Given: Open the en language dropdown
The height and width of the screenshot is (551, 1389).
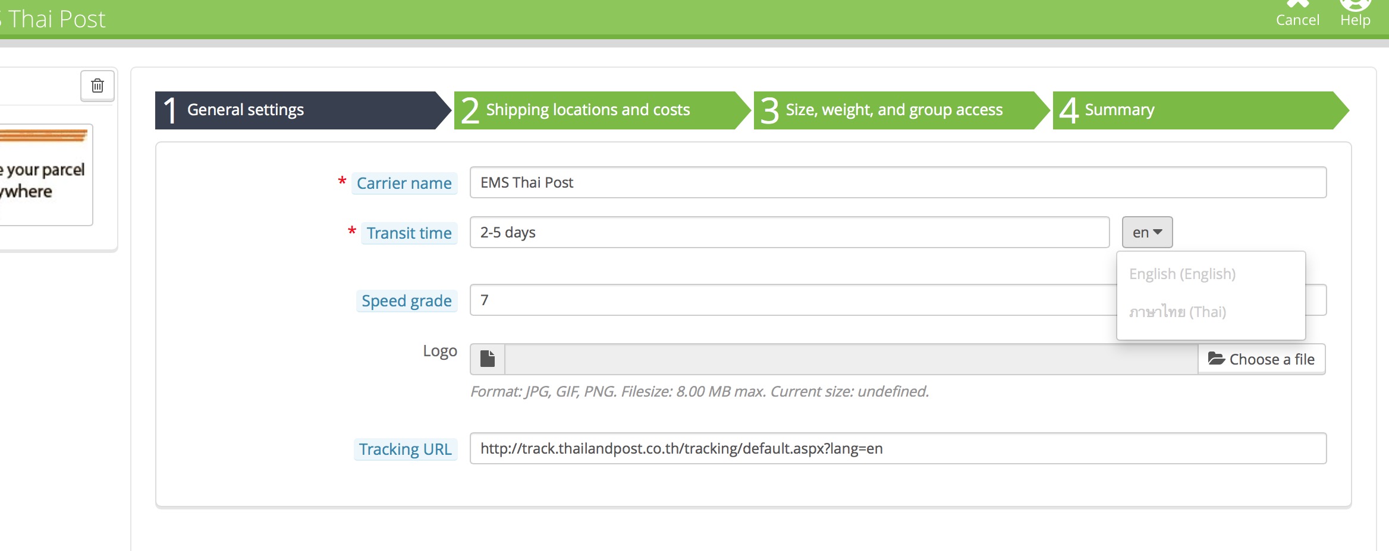Looking at the screenshot, I should pos(1146,232).
